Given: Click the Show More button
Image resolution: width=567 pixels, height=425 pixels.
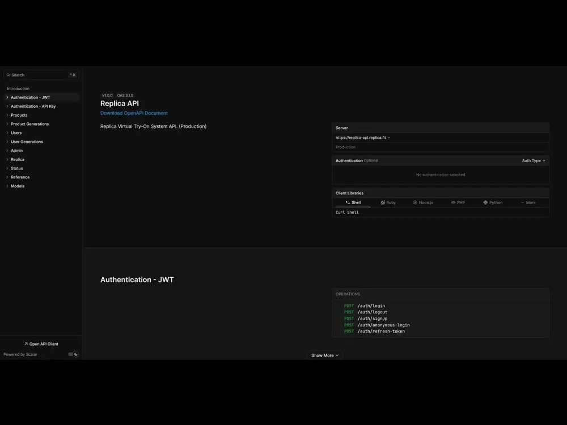Looking at the screenshot, I should click(x=325, y=356).
